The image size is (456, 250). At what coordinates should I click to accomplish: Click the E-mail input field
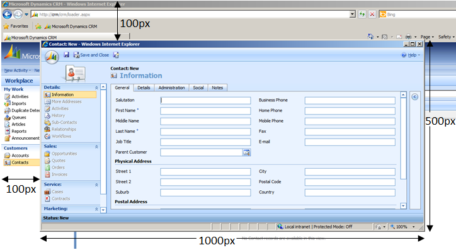click(350, 142)
